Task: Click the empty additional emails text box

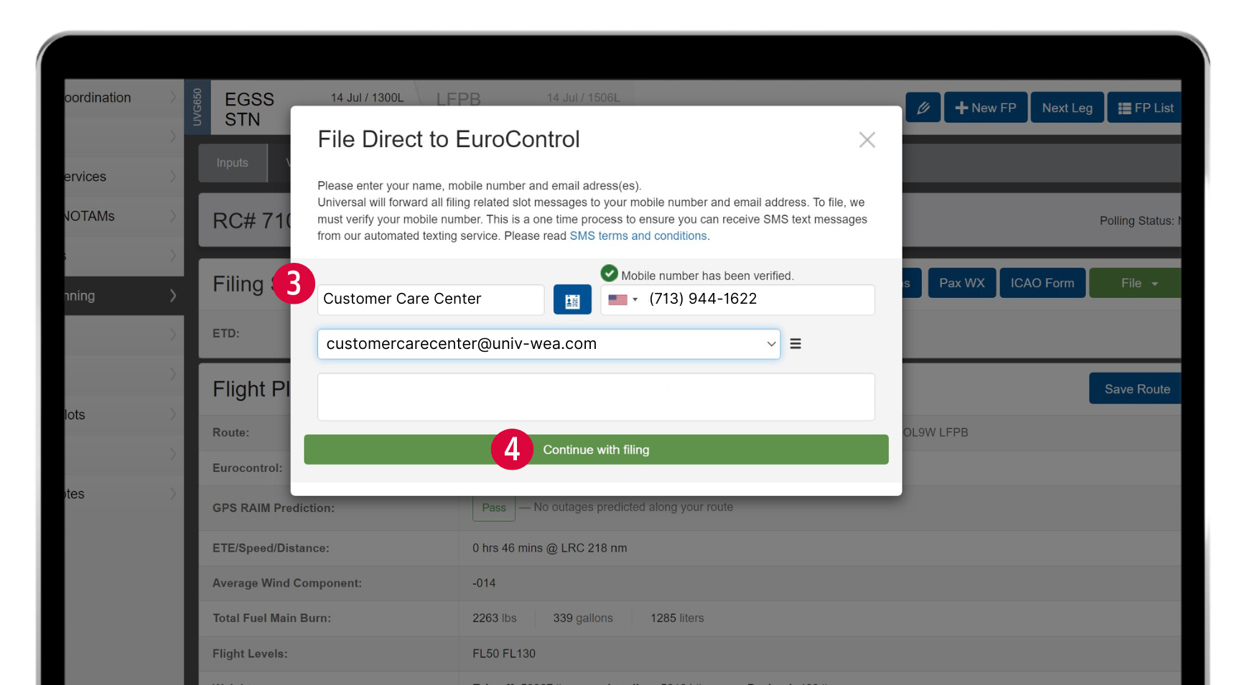Action: coord(596,396)
